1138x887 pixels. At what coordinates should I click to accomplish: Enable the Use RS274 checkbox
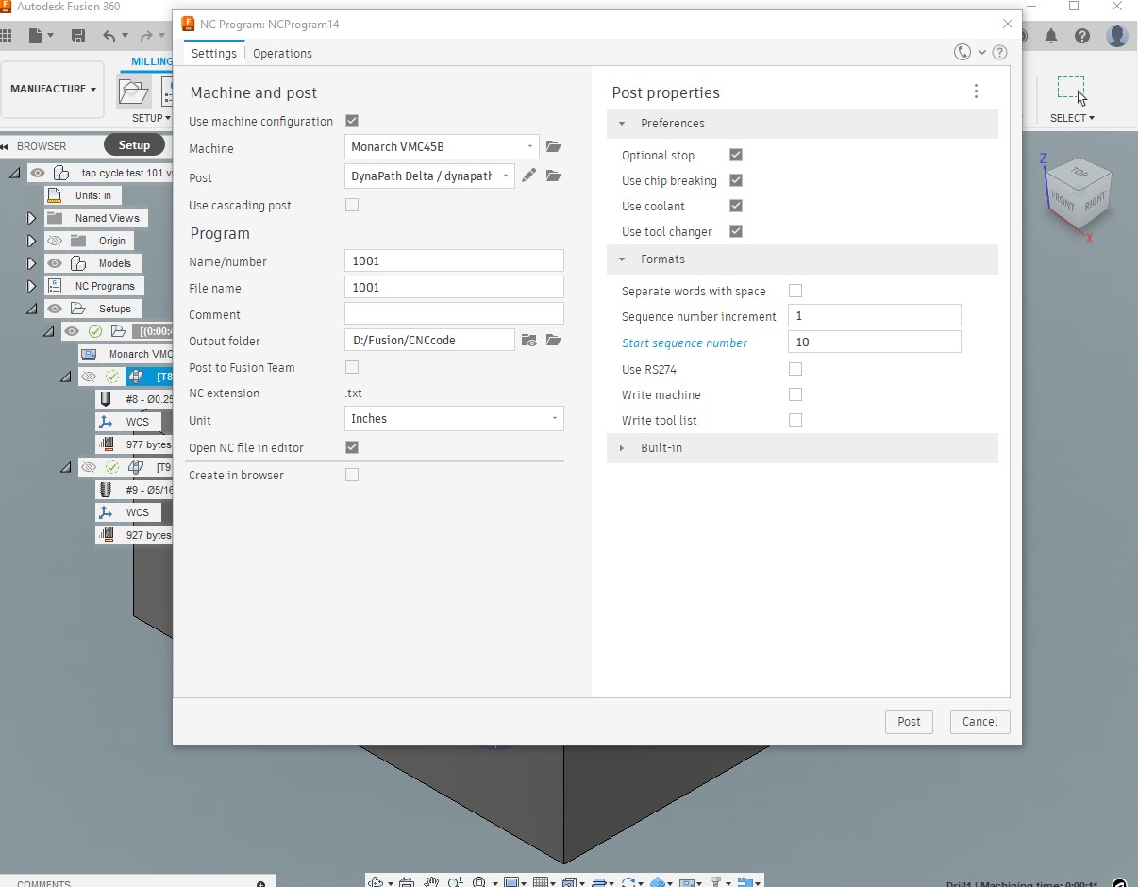[x=795, y=369]
